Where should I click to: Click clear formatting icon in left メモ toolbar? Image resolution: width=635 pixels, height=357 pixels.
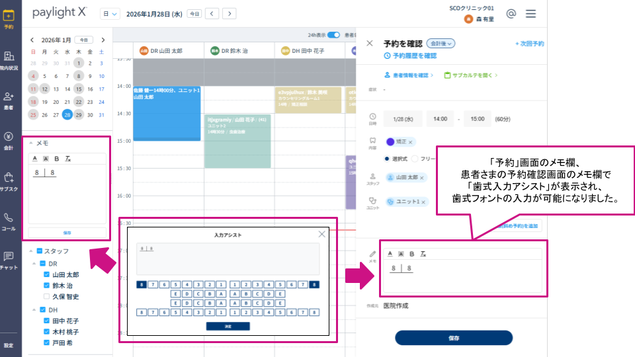68,159
